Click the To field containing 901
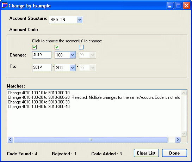Viewport: 192px width, 162px height. 42,67
